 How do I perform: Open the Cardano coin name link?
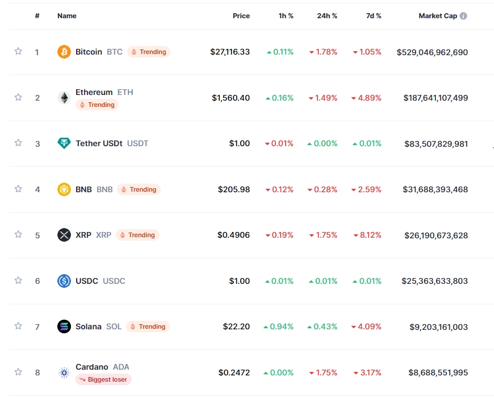click(x=92, y=367)
